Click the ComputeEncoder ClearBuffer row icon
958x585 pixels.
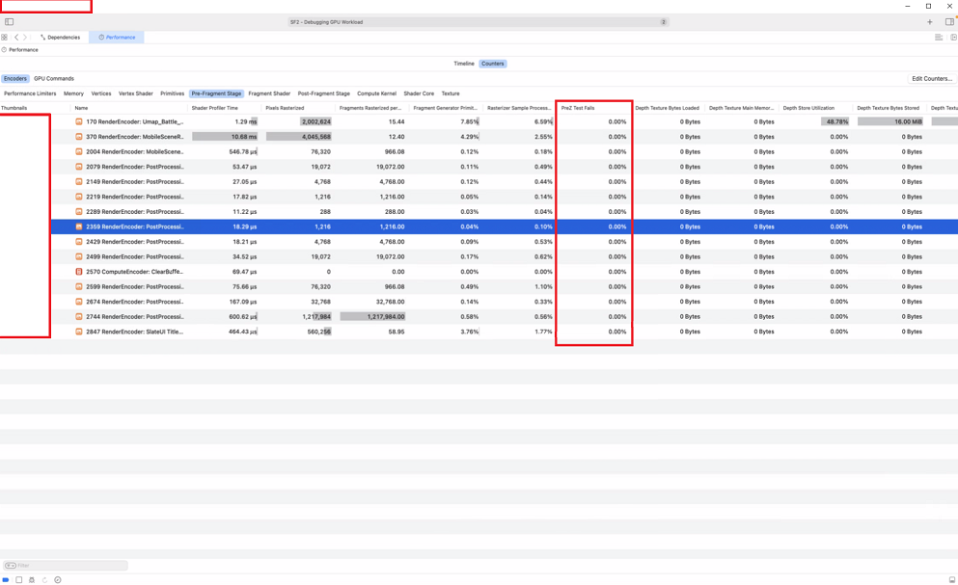point(79,272)
